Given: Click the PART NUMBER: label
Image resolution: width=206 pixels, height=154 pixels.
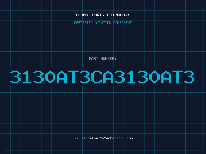Looking at the screenshot, I should [x=103, y=59].
